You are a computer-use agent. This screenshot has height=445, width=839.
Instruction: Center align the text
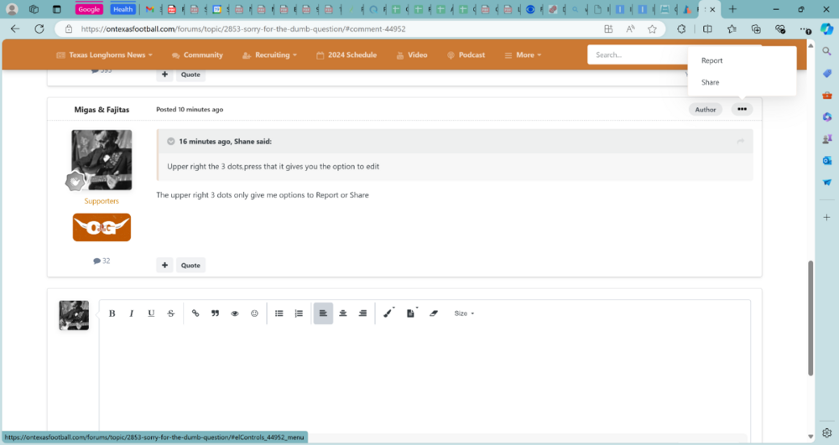(x=343, y=313)
